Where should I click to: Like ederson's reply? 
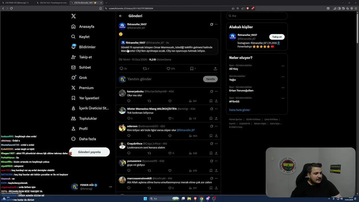pos(170,136)
